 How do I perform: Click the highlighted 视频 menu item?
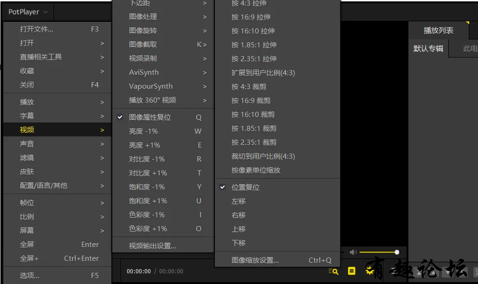[57, 129]
